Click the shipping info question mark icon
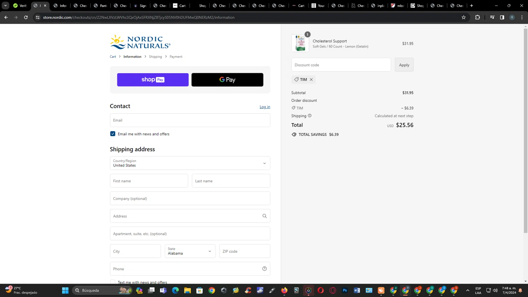528x297 pixels. (310, 116)
